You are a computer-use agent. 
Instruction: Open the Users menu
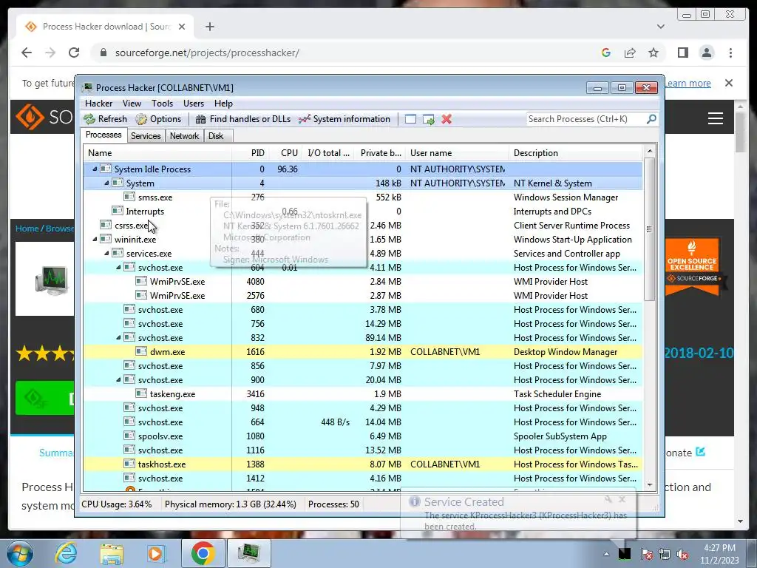[x=194, y=104]
